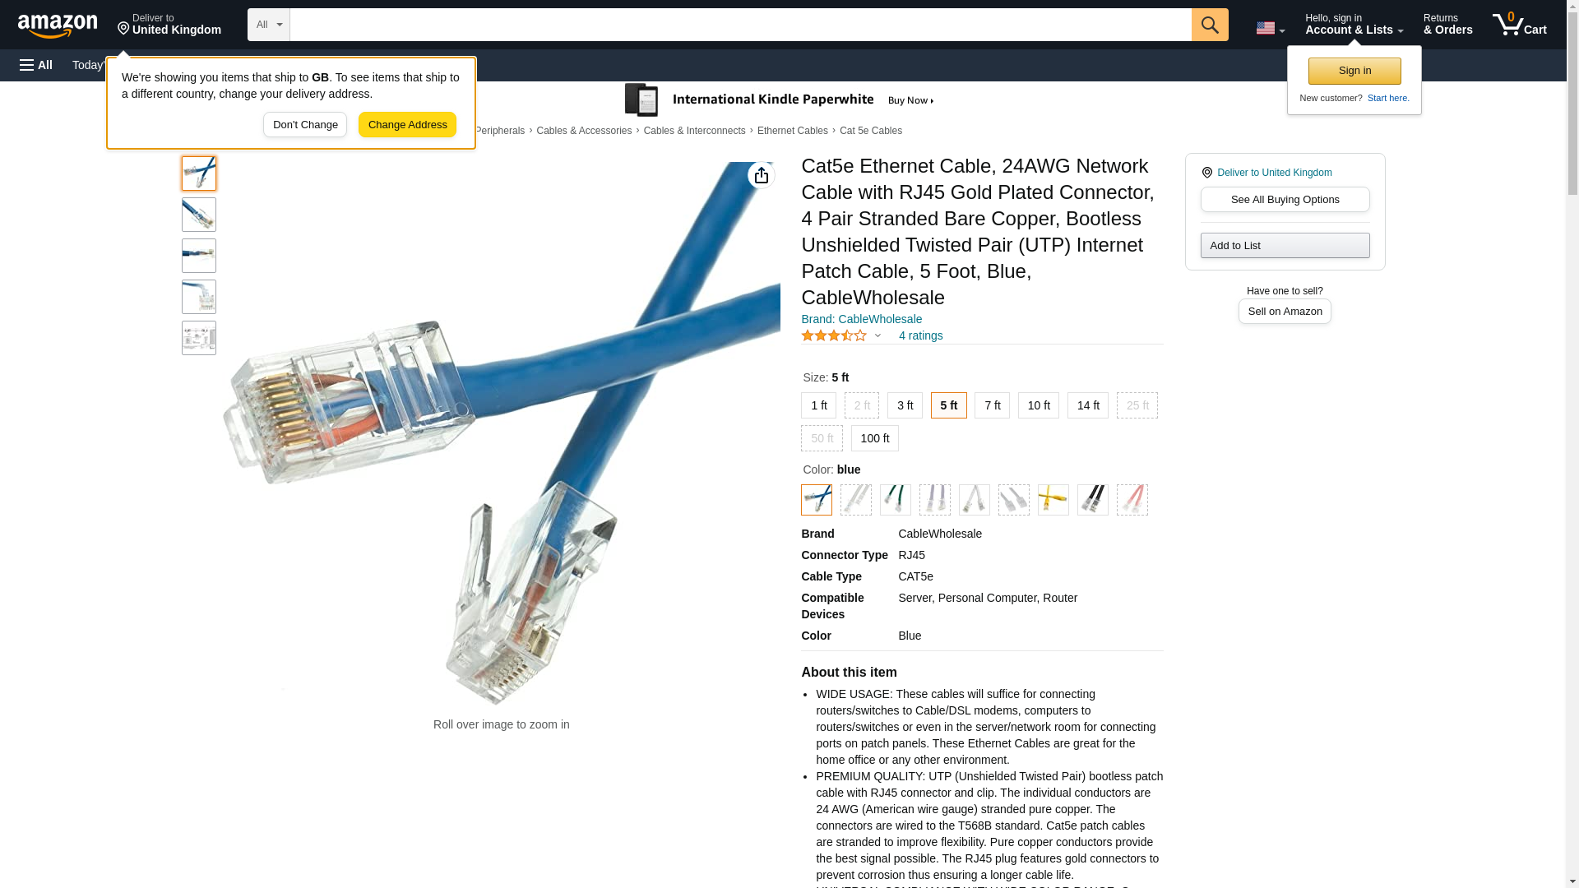Open the shopping cart
This screenshot has height=888, width=1579.
pos(1519,25)
